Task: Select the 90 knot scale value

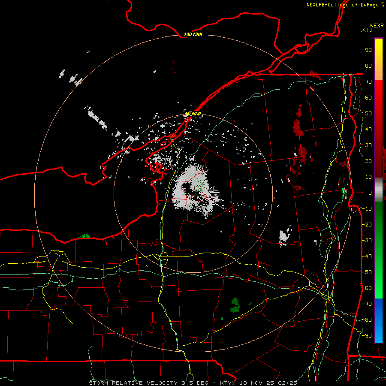Action: (x=368, y=50)
